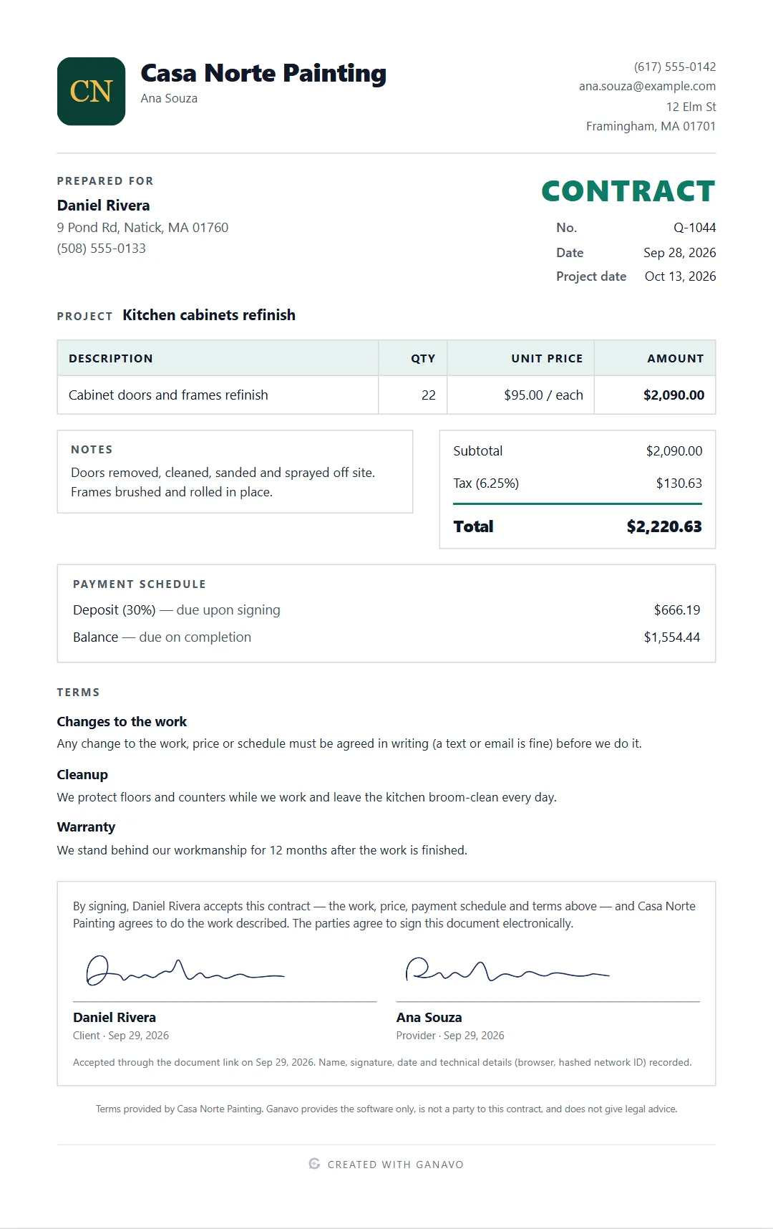
Task: Click the Subtotal label
Action: click(477, 451)
